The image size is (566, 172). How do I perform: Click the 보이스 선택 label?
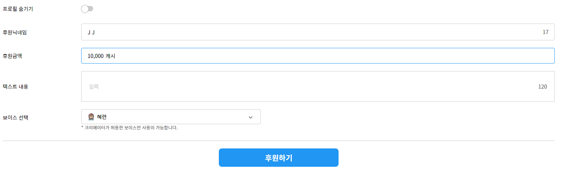point(15,117)
